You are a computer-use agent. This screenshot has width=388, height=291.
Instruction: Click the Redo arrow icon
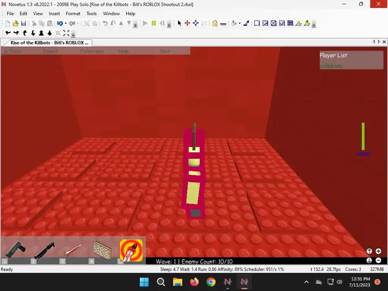pyautogui.click(x=72, y=23)
